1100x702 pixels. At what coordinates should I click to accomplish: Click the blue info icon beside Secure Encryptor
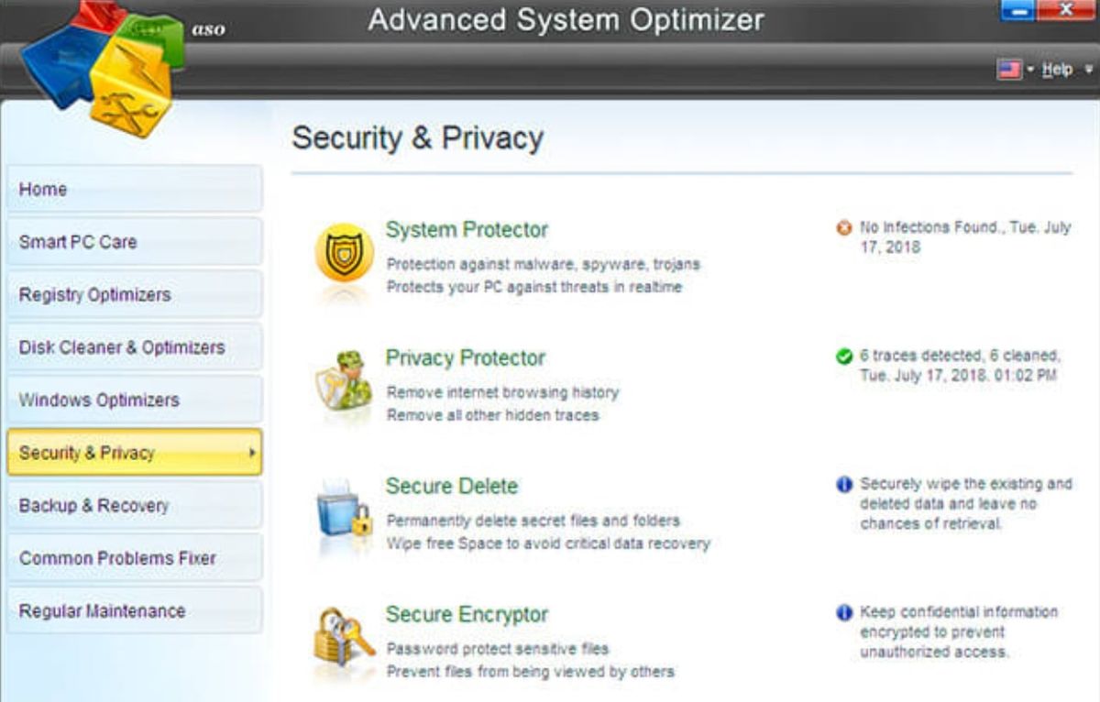844,612
